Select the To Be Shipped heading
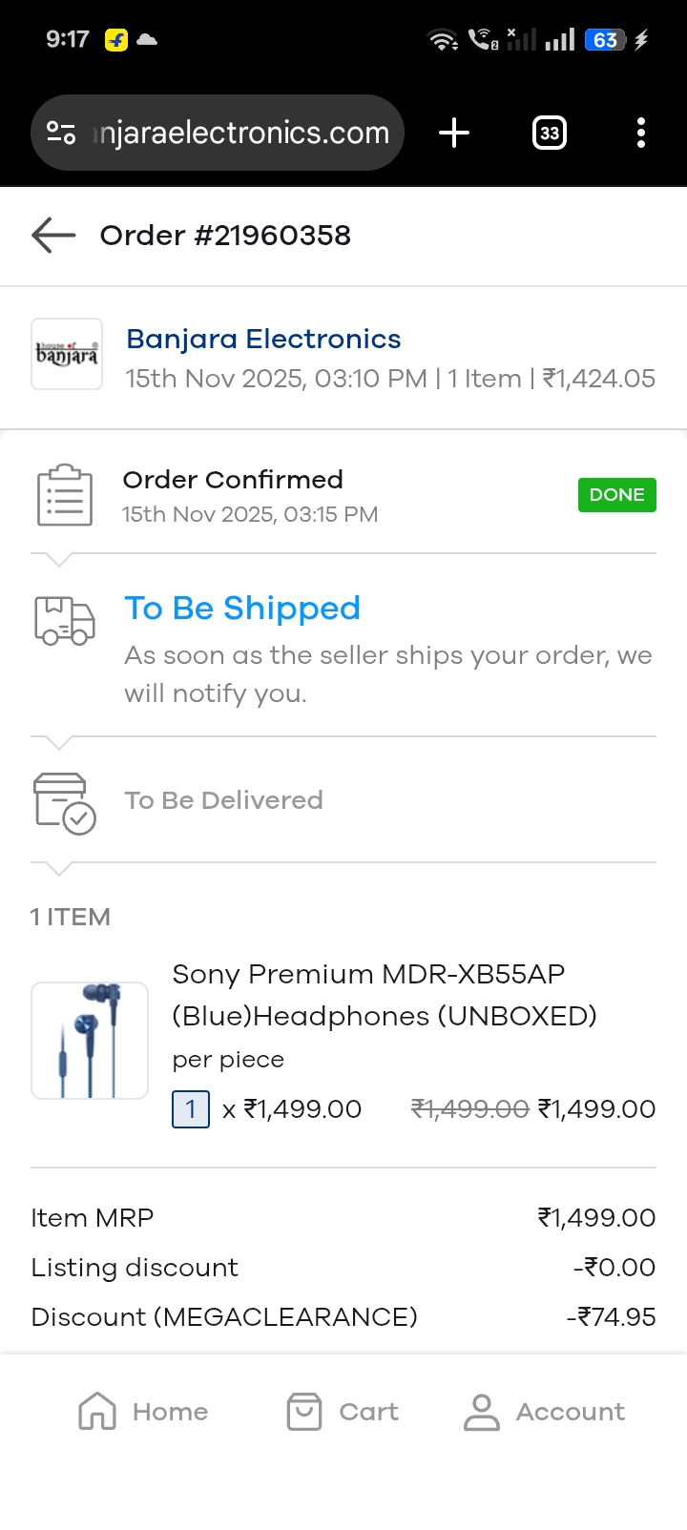This screenshot has height=1530, width=687. click(242, 608)
